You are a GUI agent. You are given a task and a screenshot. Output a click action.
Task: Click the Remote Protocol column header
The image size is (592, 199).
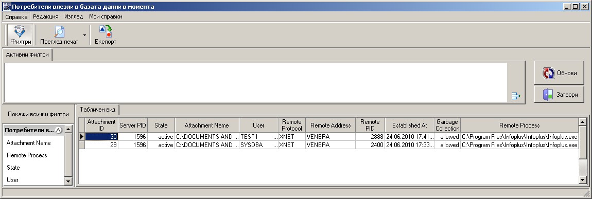292,125
